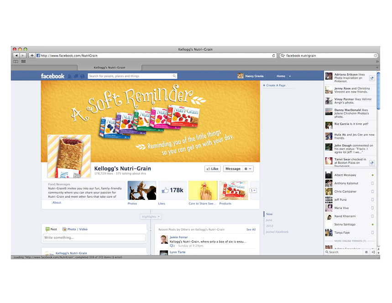Open chat with Navid Khorrami
The image size is (392, 303).
click(350, 216)
